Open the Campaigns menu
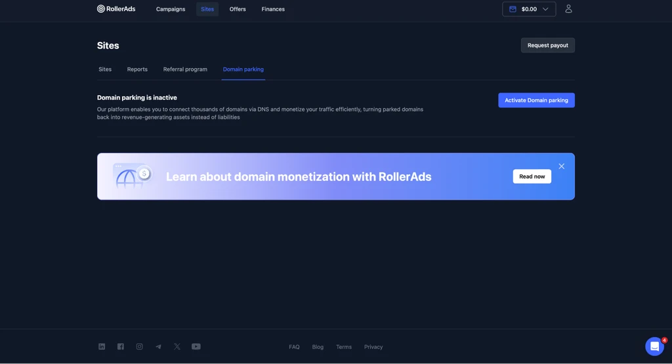 click(171, 9)
